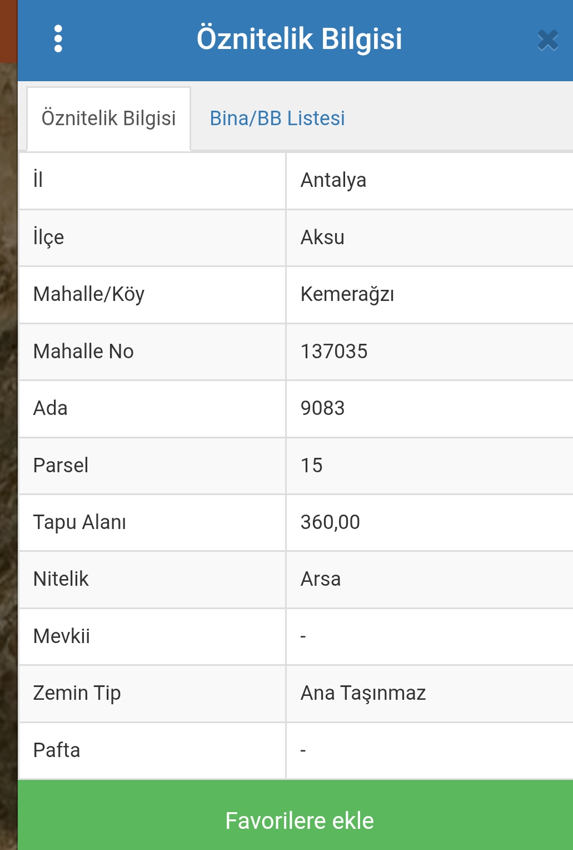Select the Zemin Tip label
Image resolution: width=573 pixels, height=850 pixels.
pos(77,694)
